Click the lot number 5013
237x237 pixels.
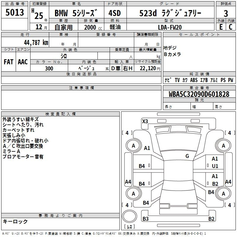click(15, 12)
